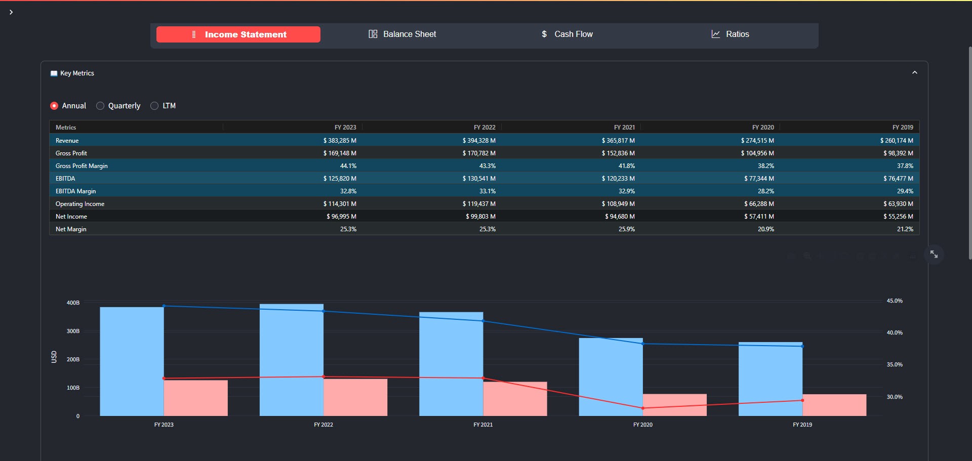
Task: Open the Cash Flow tab
Action: pyautogui.click(x=567, y=34)
